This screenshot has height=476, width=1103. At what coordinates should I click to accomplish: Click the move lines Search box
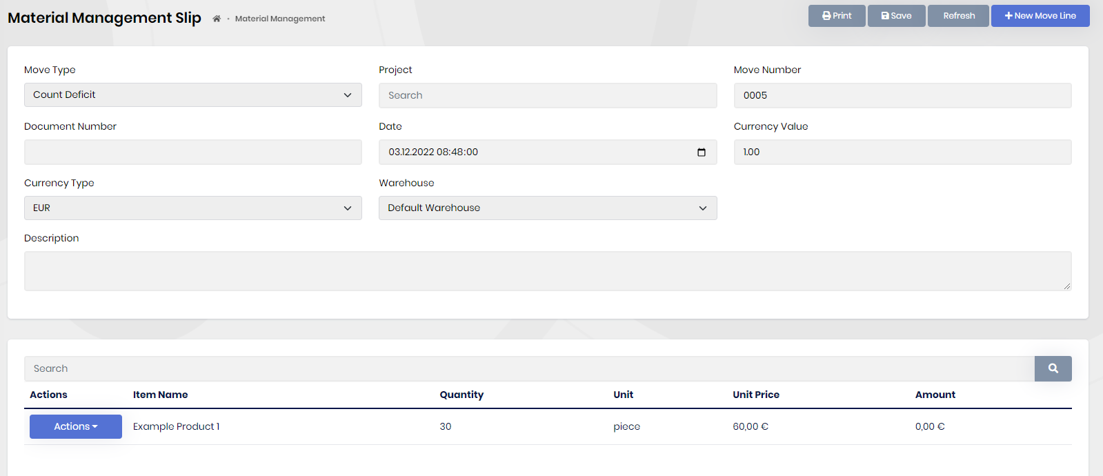coord(529,368)
